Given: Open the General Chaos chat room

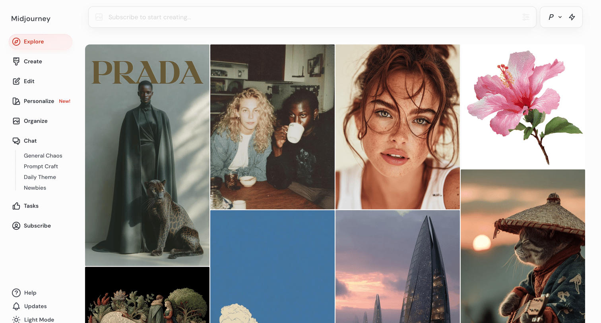Looking at the screenshot, I should click(x=43, y=156).
